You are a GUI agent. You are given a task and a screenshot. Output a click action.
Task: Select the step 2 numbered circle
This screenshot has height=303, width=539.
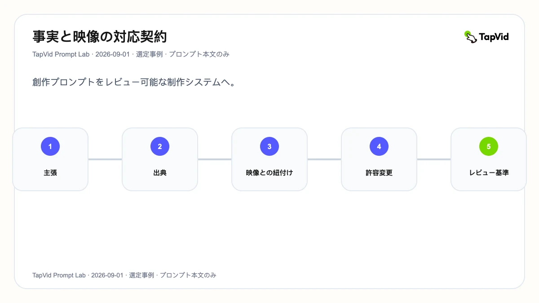160,146
